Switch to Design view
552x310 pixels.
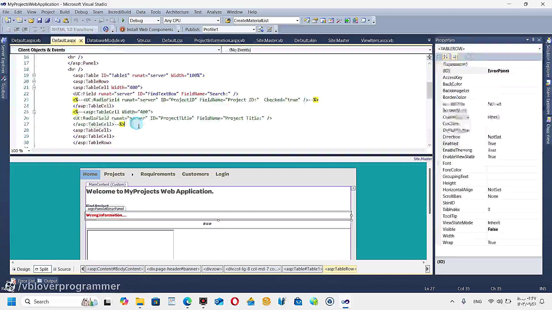[21, 269]
